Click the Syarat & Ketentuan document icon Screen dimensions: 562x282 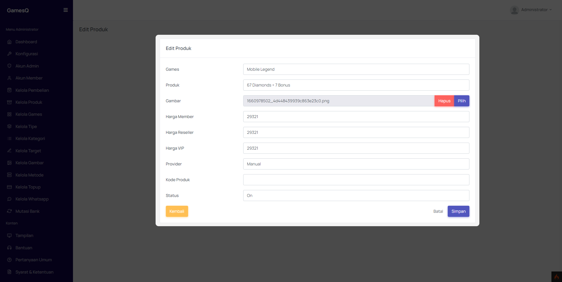[x=9, y=272]
